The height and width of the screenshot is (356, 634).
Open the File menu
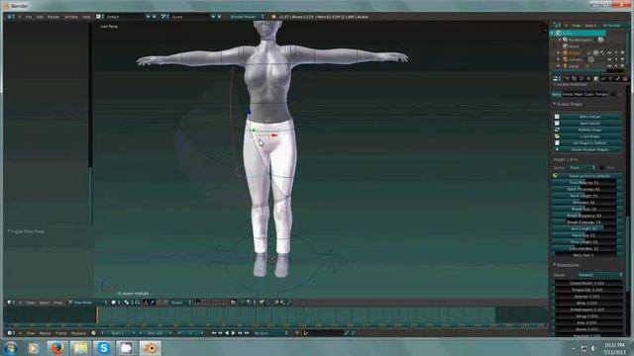pyautogui.click(x=29, y=17)
